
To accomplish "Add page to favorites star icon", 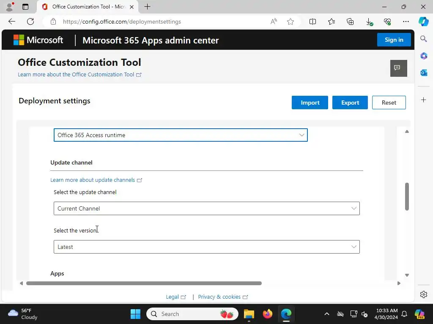I will tap(290, 22).
